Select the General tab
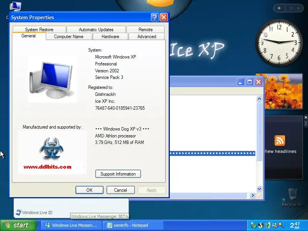This screenshot has width=308, height=231. tap(28, 36)
